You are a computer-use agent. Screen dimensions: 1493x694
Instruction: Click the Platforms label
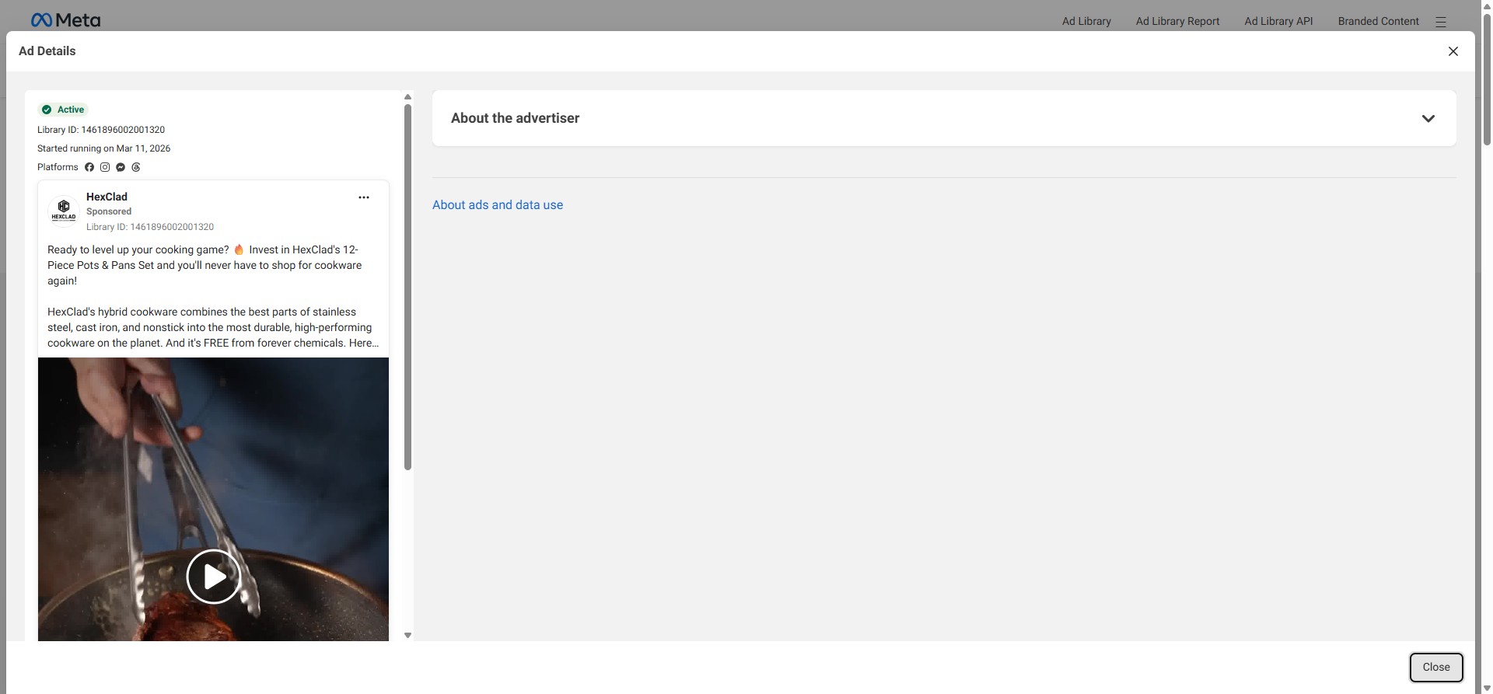coord(58,167)
